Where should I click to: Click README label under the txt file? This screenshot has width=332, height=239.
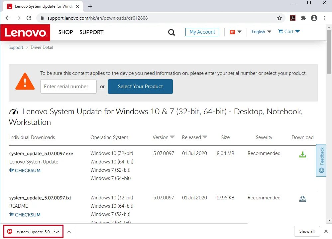18,206
